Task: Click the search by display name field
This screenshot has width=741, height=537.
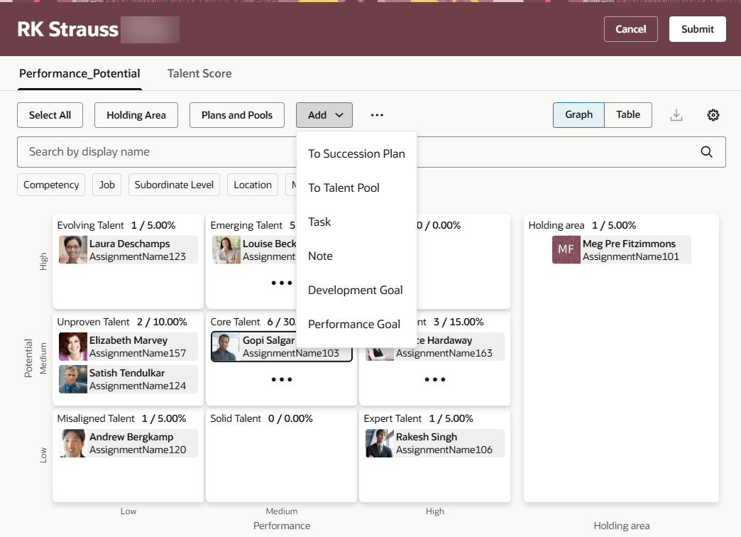Action: tap(213, 151)
